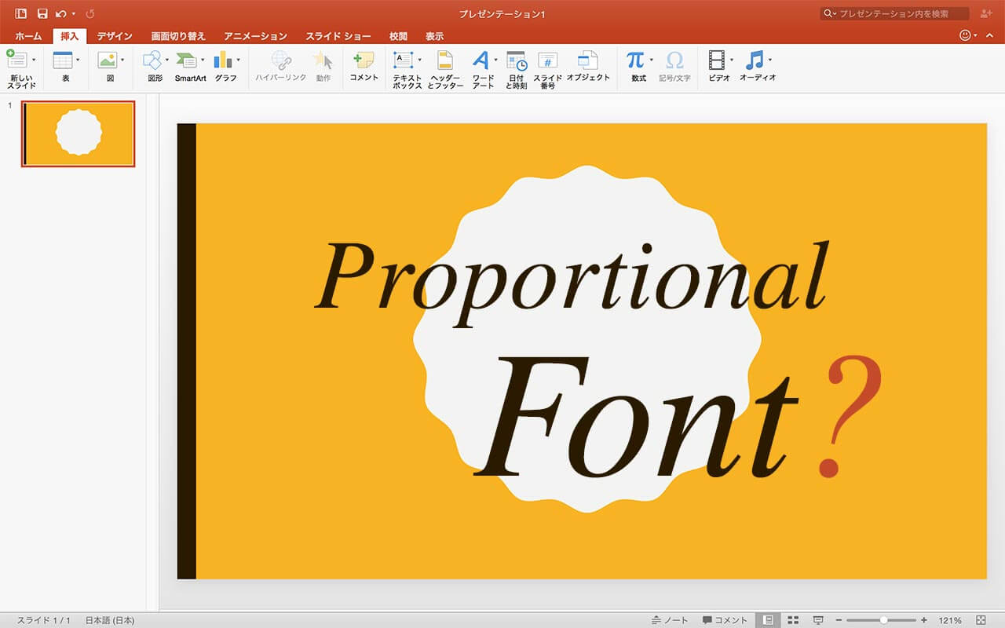Insert オーディオ with the music note icon
Screen dimensions: 1005x628
(755, 60)
